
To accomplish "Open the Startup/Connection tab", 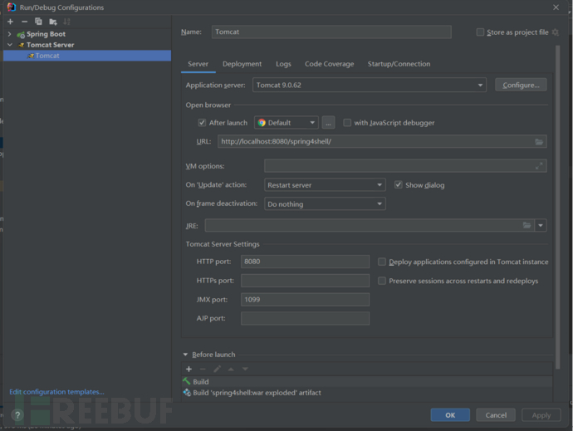I will 399,64.
